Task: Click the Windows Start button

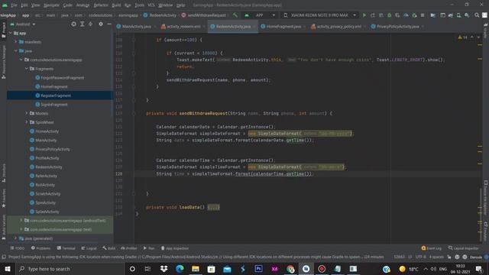Action: [x=8, y=269]
